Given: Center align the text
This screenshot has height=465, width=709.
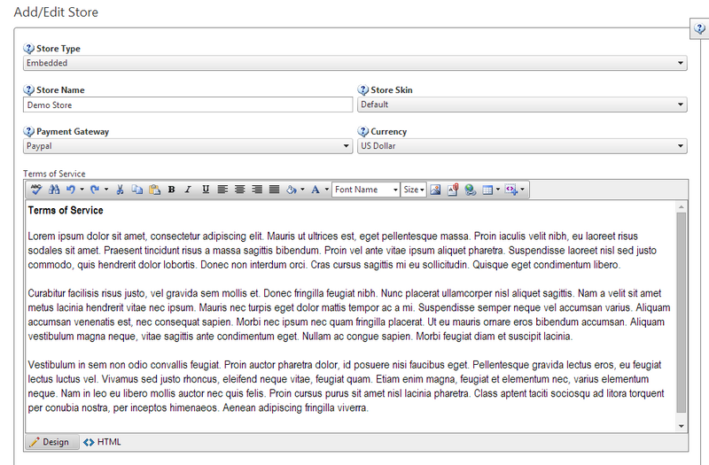Looking at the screenshot, I should click(239, 190).
